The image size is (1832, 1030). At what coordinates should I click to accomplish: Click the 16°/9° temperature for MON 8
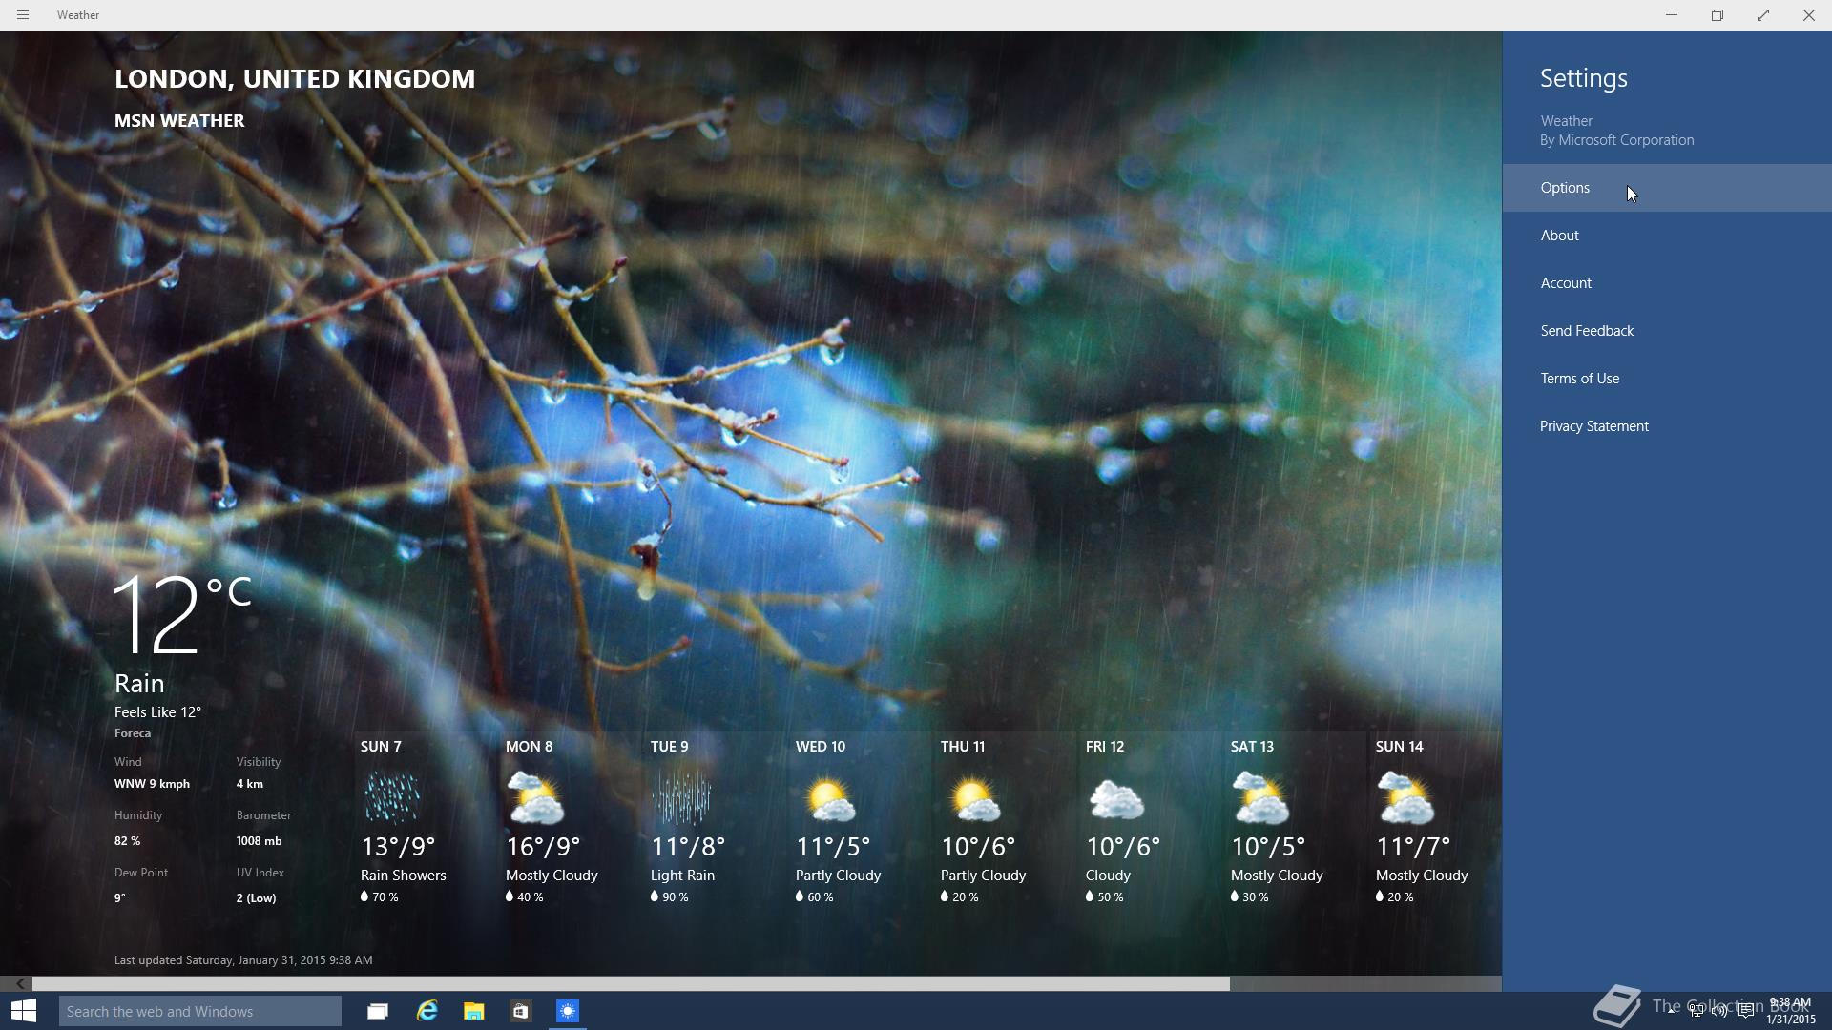(543, 847)
